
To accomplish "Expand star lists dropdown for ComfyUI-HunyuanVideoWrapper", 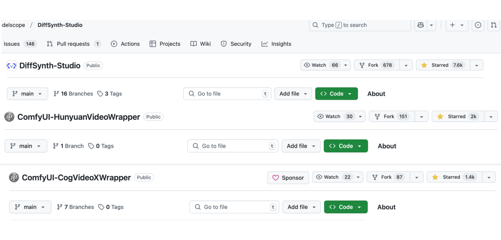I will click(x=491, y=116).
